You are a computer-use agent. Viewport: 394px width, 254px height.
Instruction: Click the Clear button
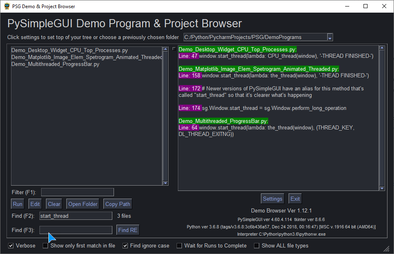[x=54, y=204]
